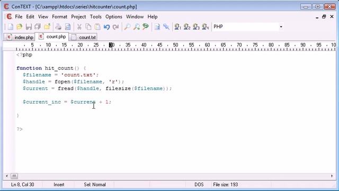This screenshot has width=339, height=191.
Task: Restore the inner document window
Action: pos(324,16)
